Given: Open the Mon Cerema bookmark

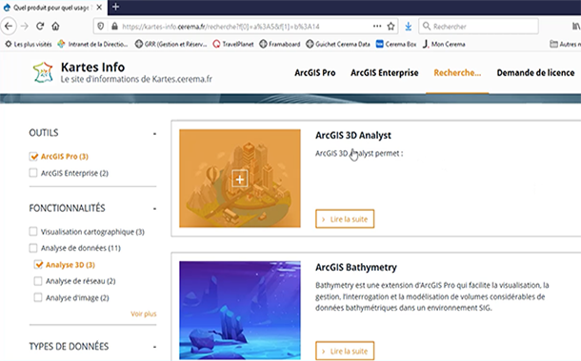Looking at the screenshot, I should (x=444, y=45).
